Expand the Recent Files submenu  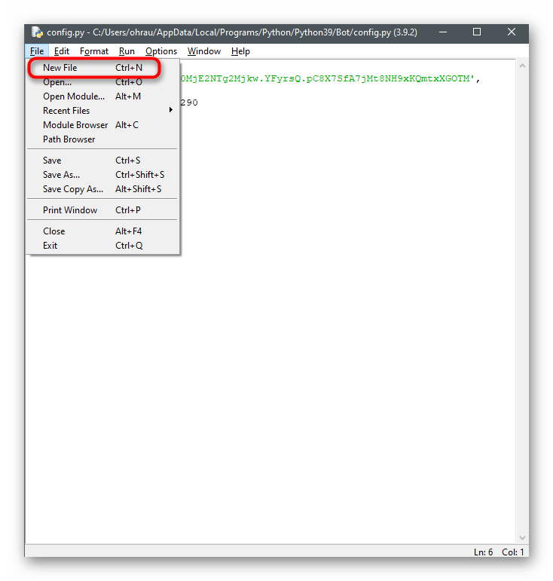(66, 111)
